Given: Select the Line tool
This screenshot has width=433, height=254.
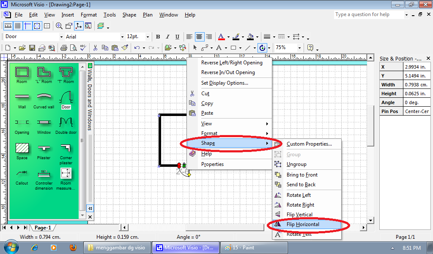Looking at the screenshot, I should pos(248,48).
